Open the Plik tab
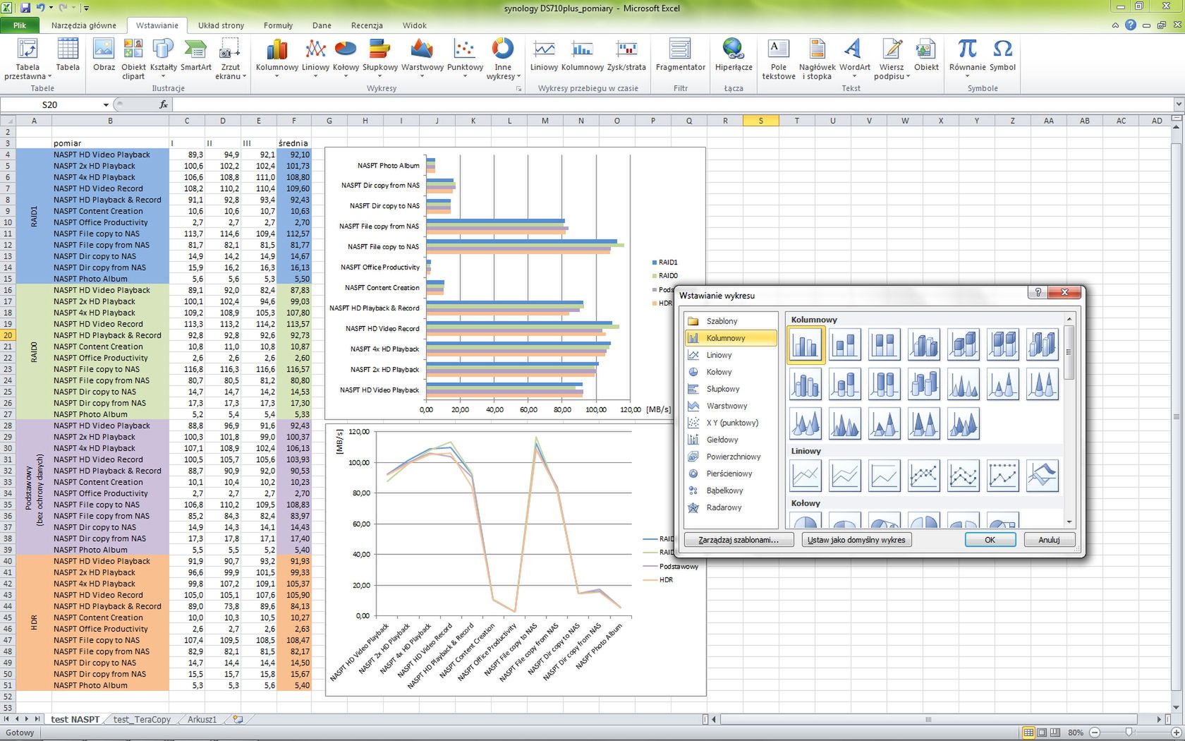This screenshot has height=741, width=1185. point(20,25)
